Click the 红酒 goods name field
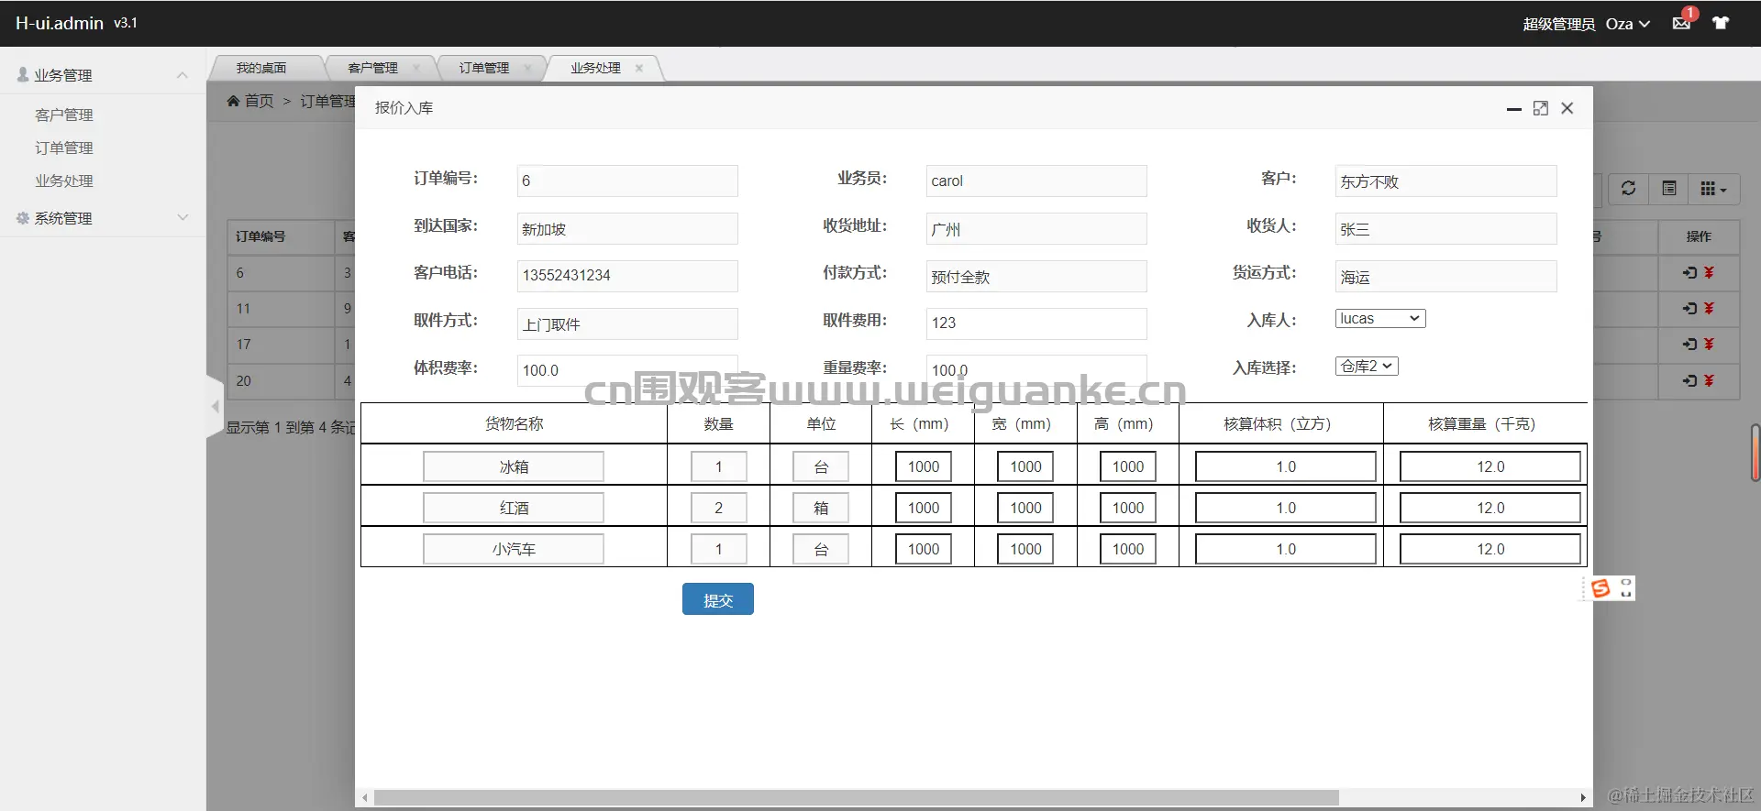 [514, 508]
